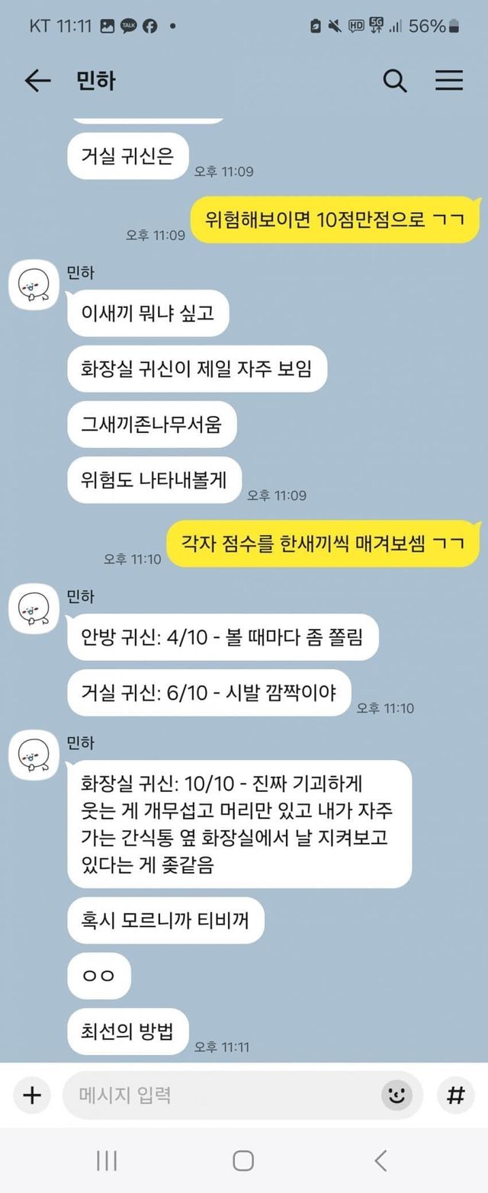Viewport: 488px width, 1193px height.
Task: Open the emoticon smiley picker
Action: pyautogui.click(x=396, y=1095)
